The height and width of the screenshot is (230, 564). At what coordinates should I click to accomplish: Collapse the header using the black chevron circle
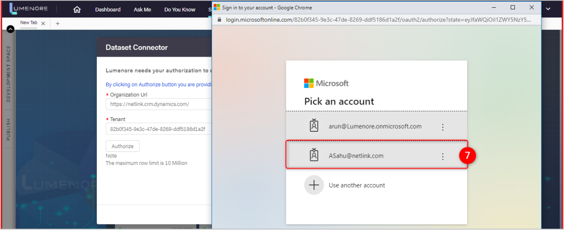click(x=11, y=29)
